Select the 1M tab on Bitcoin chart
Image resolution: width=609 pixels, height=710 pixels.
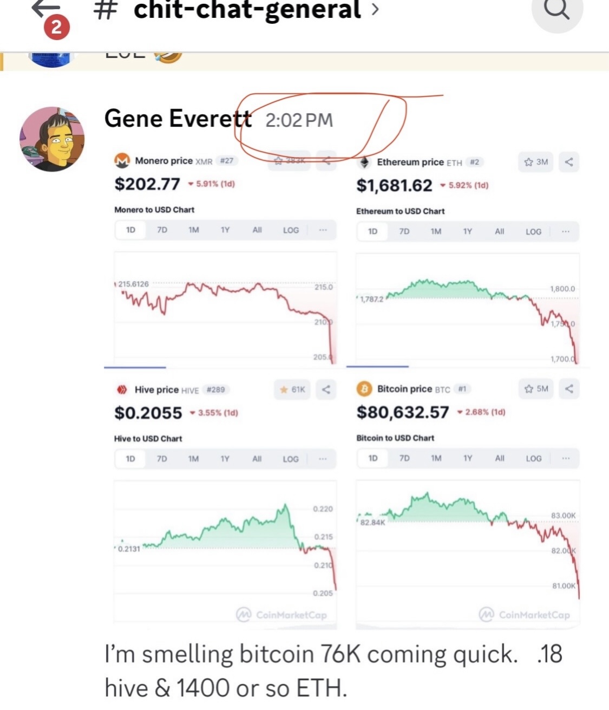[x=436, y=459]
